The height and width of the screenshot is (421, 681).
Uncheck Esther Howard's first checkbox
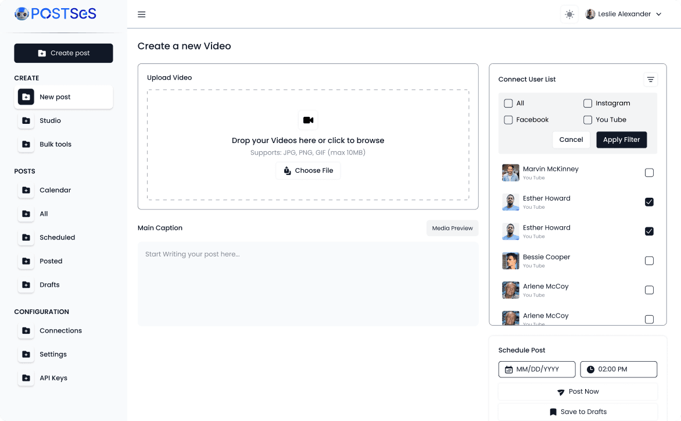(x=649, y=202)
